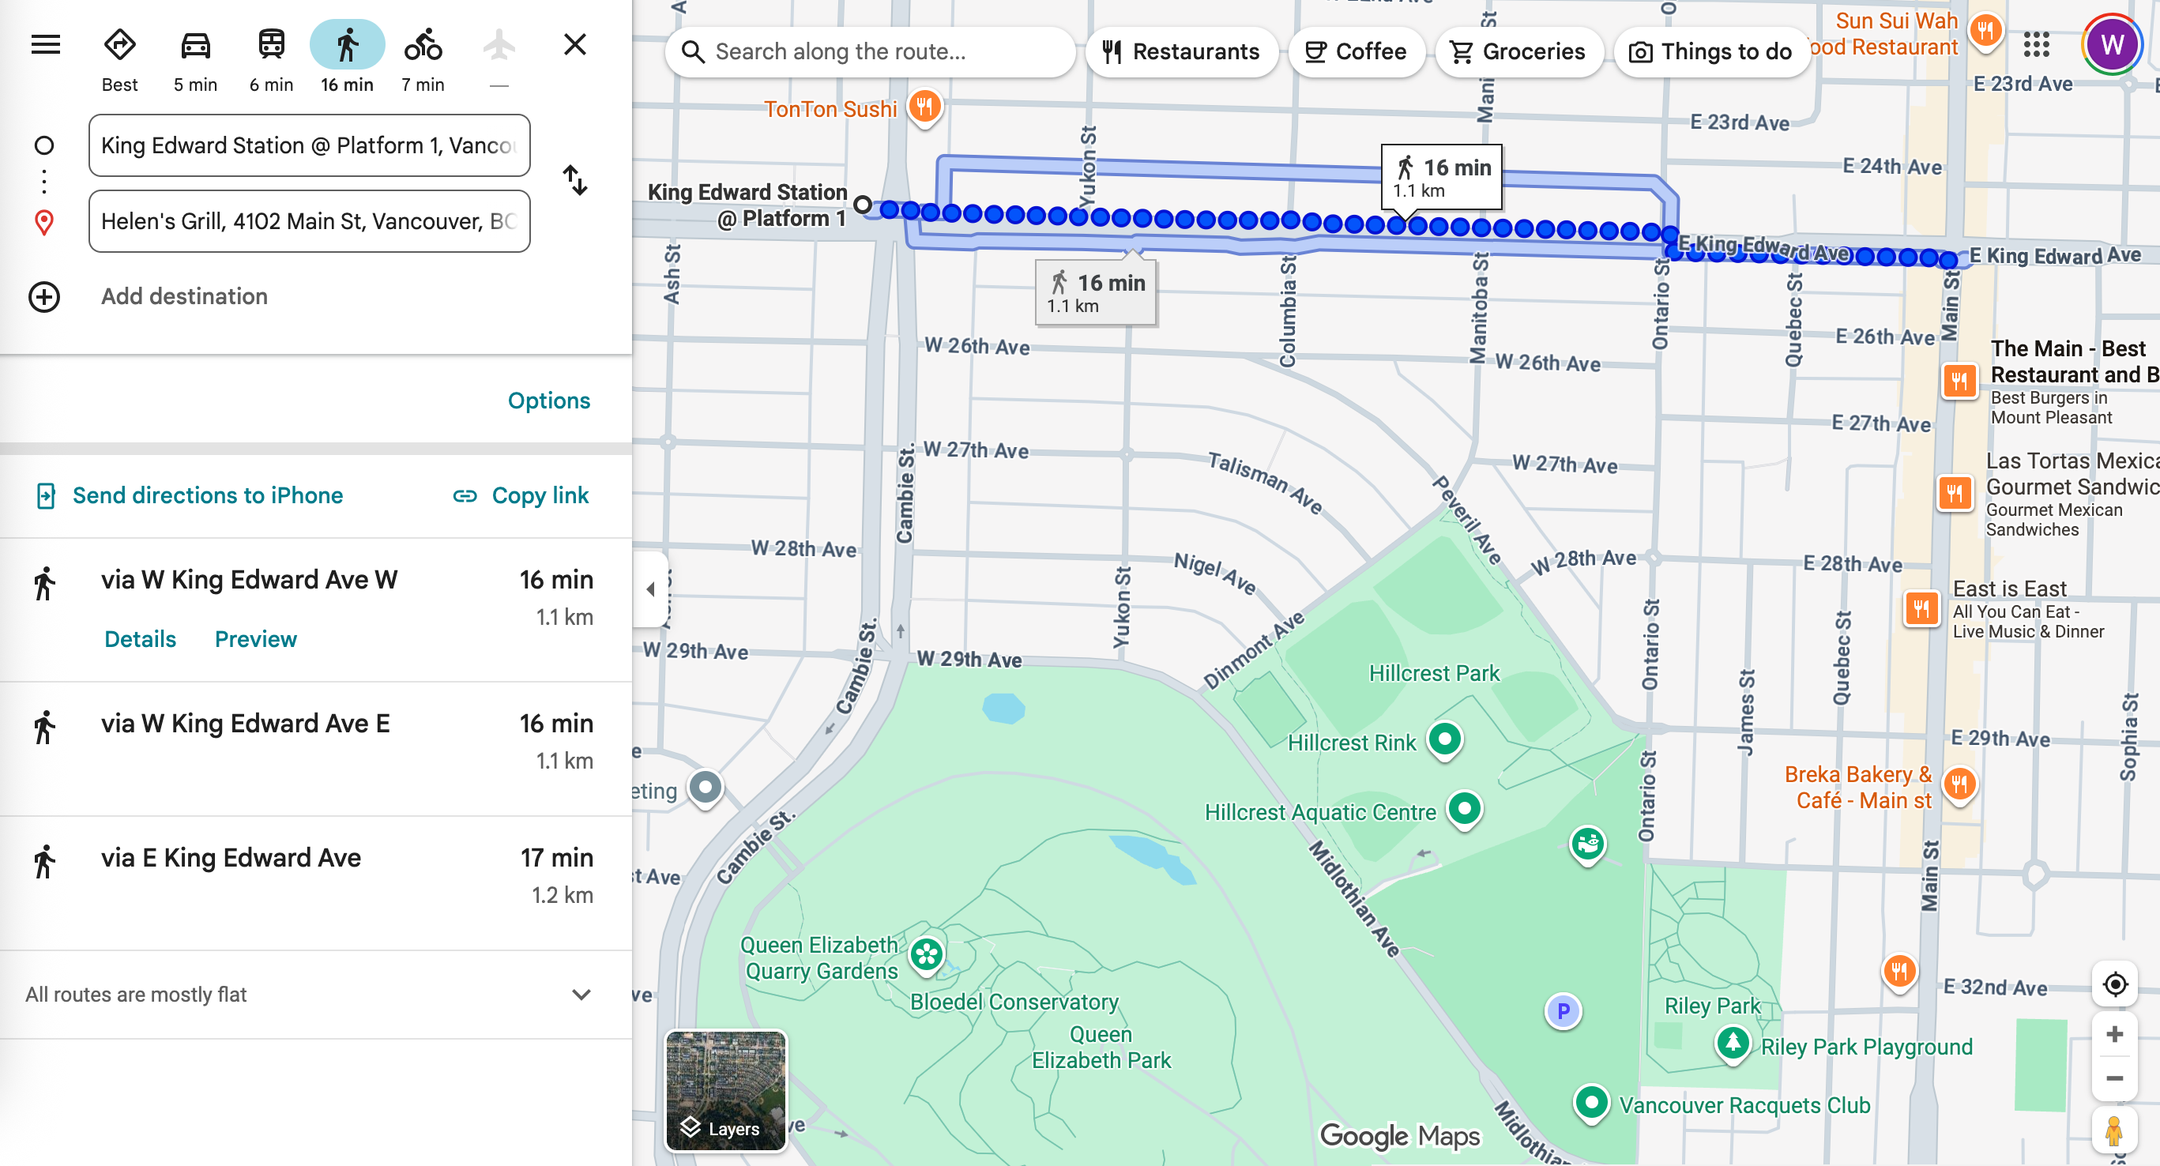Click the show your location icon
Screen dimensions: 2160x1166
tap(2115, 984)
